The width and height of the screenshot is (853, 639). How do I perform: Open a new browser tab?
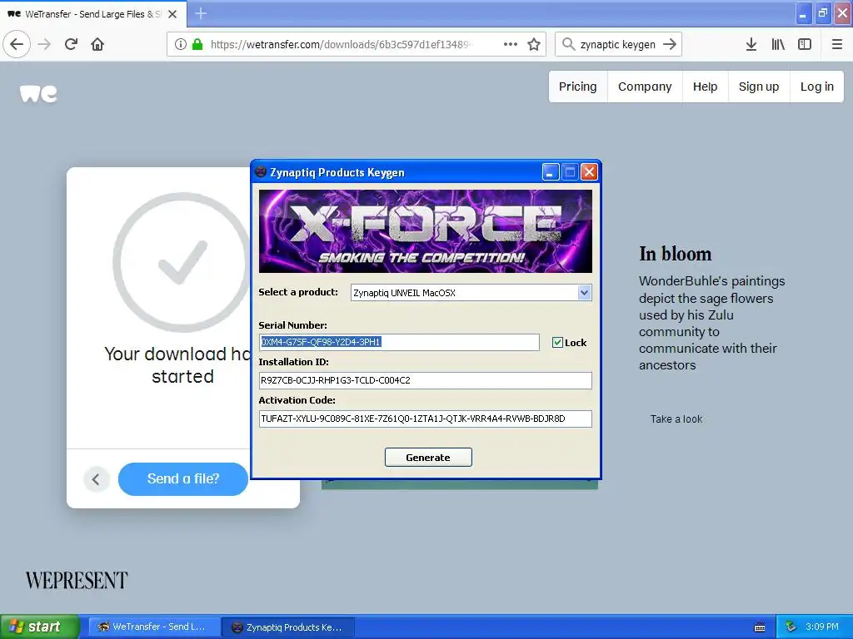pos(200,13)
